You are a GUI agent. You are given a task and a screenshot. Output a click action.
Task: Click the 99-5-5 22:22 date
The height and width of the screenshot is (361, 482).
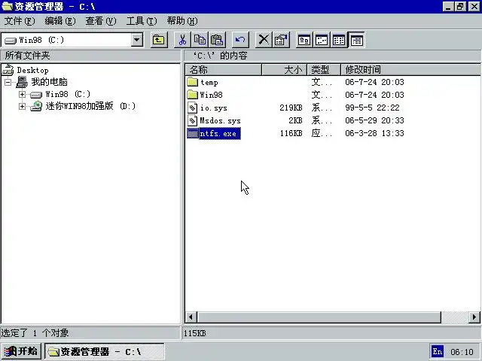tap(372, 108)
